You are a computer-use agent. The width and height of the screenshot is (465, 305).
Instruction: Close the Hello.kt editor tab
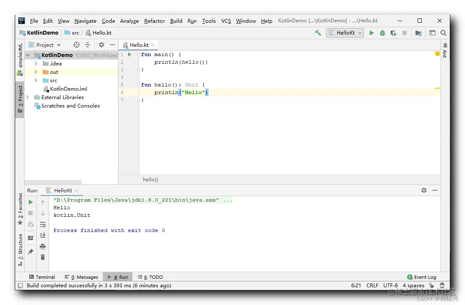pyautogui.click(x=153, y=45)
